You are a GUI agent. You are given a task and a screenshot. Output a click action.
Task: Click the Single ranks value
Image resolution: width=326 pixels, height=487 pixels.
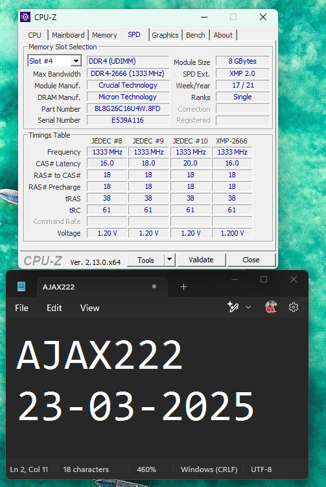pyautogui.click(x=242, y=97)
